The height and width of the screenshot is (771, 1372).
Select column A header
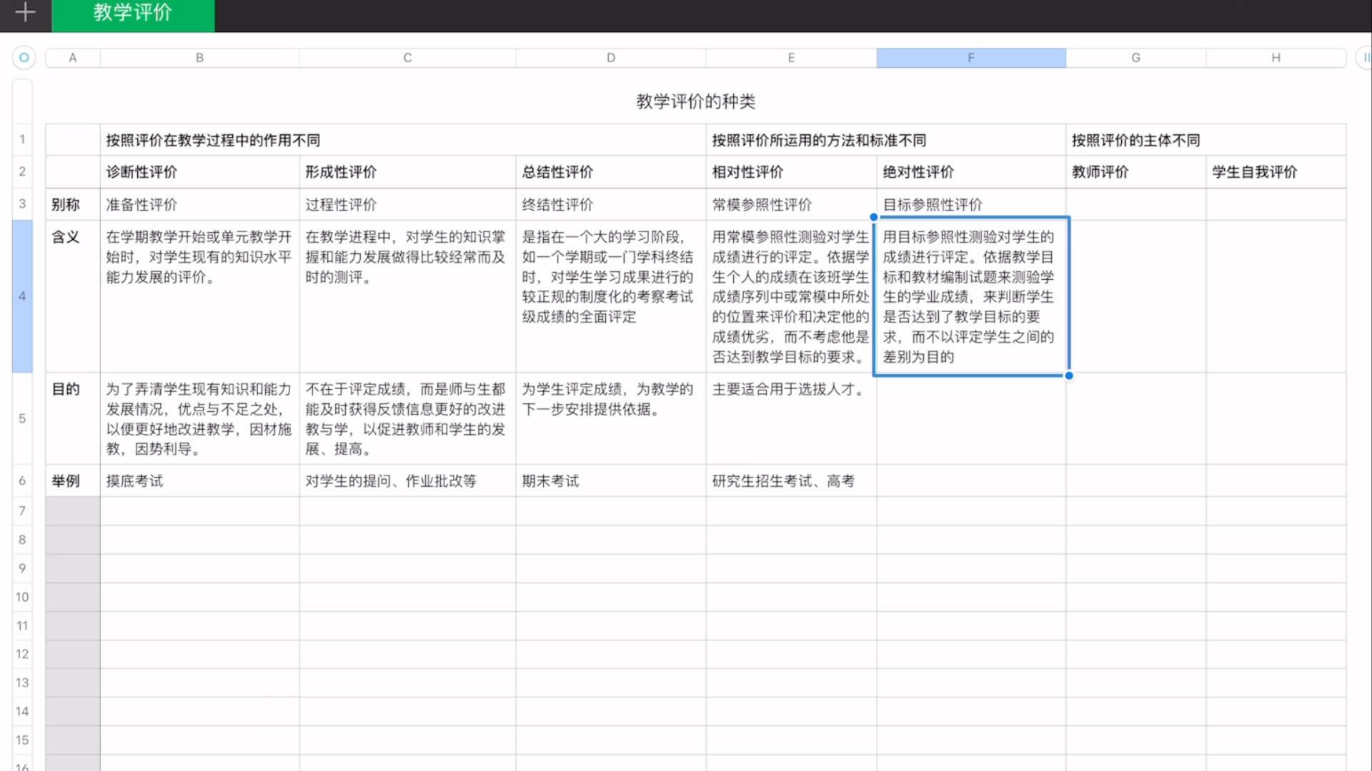[73, 58]
